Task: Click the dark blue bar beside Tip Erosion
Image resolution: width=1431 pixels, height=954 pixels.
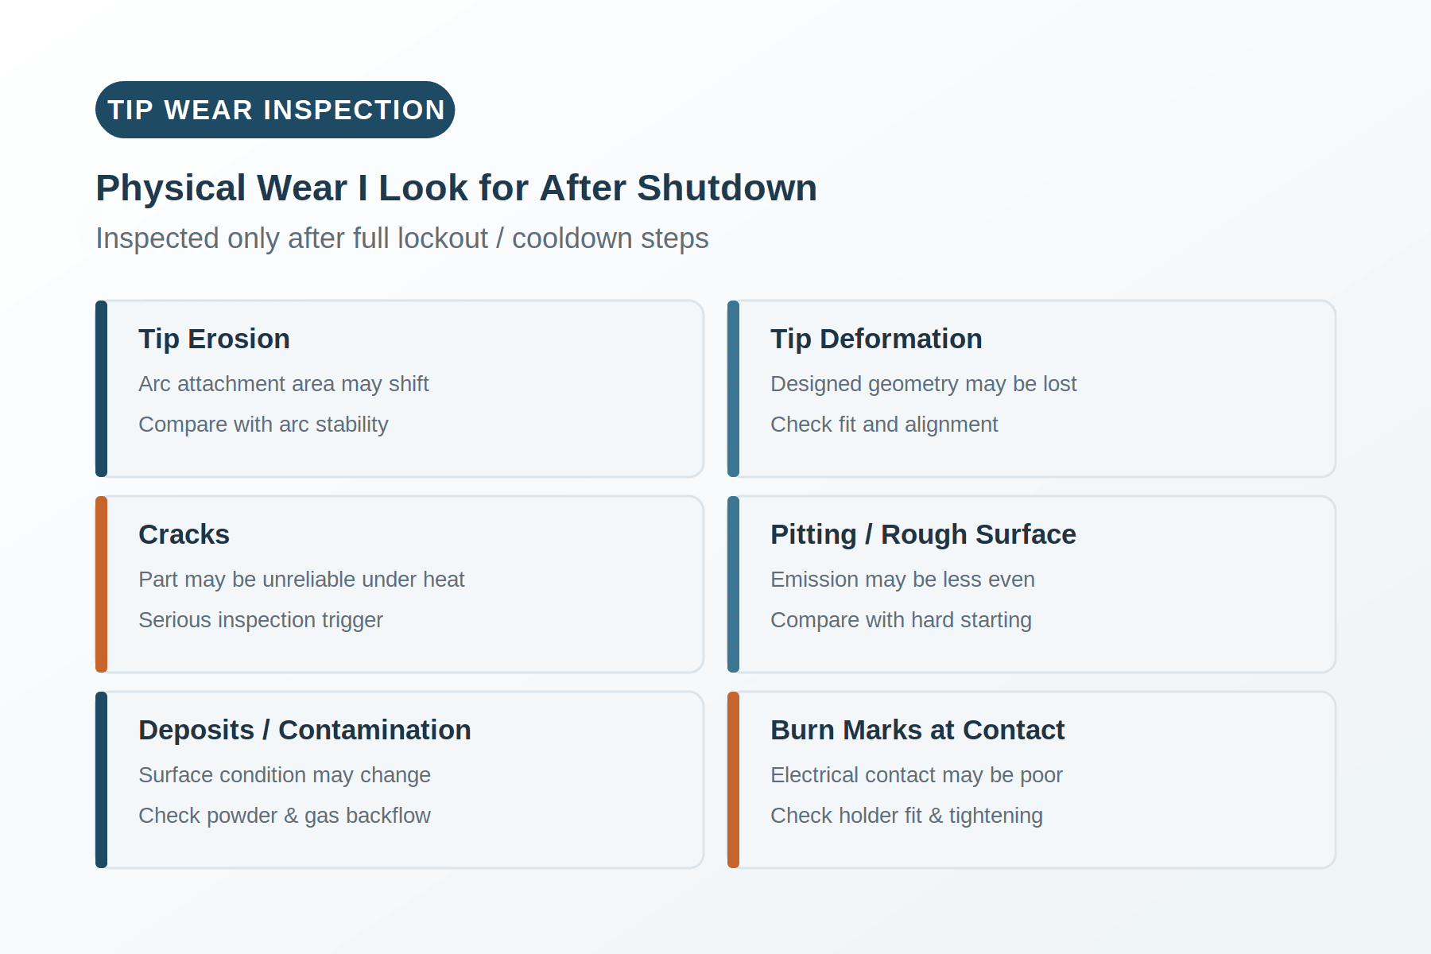Action: coord(101,389)
